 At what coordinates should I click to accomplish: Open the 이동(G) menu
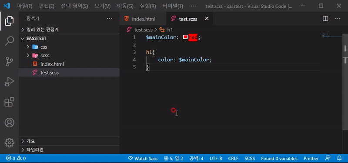pyautogui.click(x=125, y=6)
